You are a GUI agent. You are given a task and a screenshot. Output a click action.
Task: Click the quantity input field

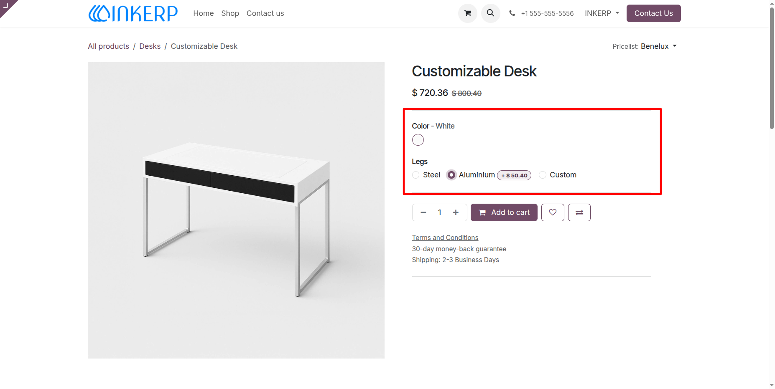click(x=440, y=212)
